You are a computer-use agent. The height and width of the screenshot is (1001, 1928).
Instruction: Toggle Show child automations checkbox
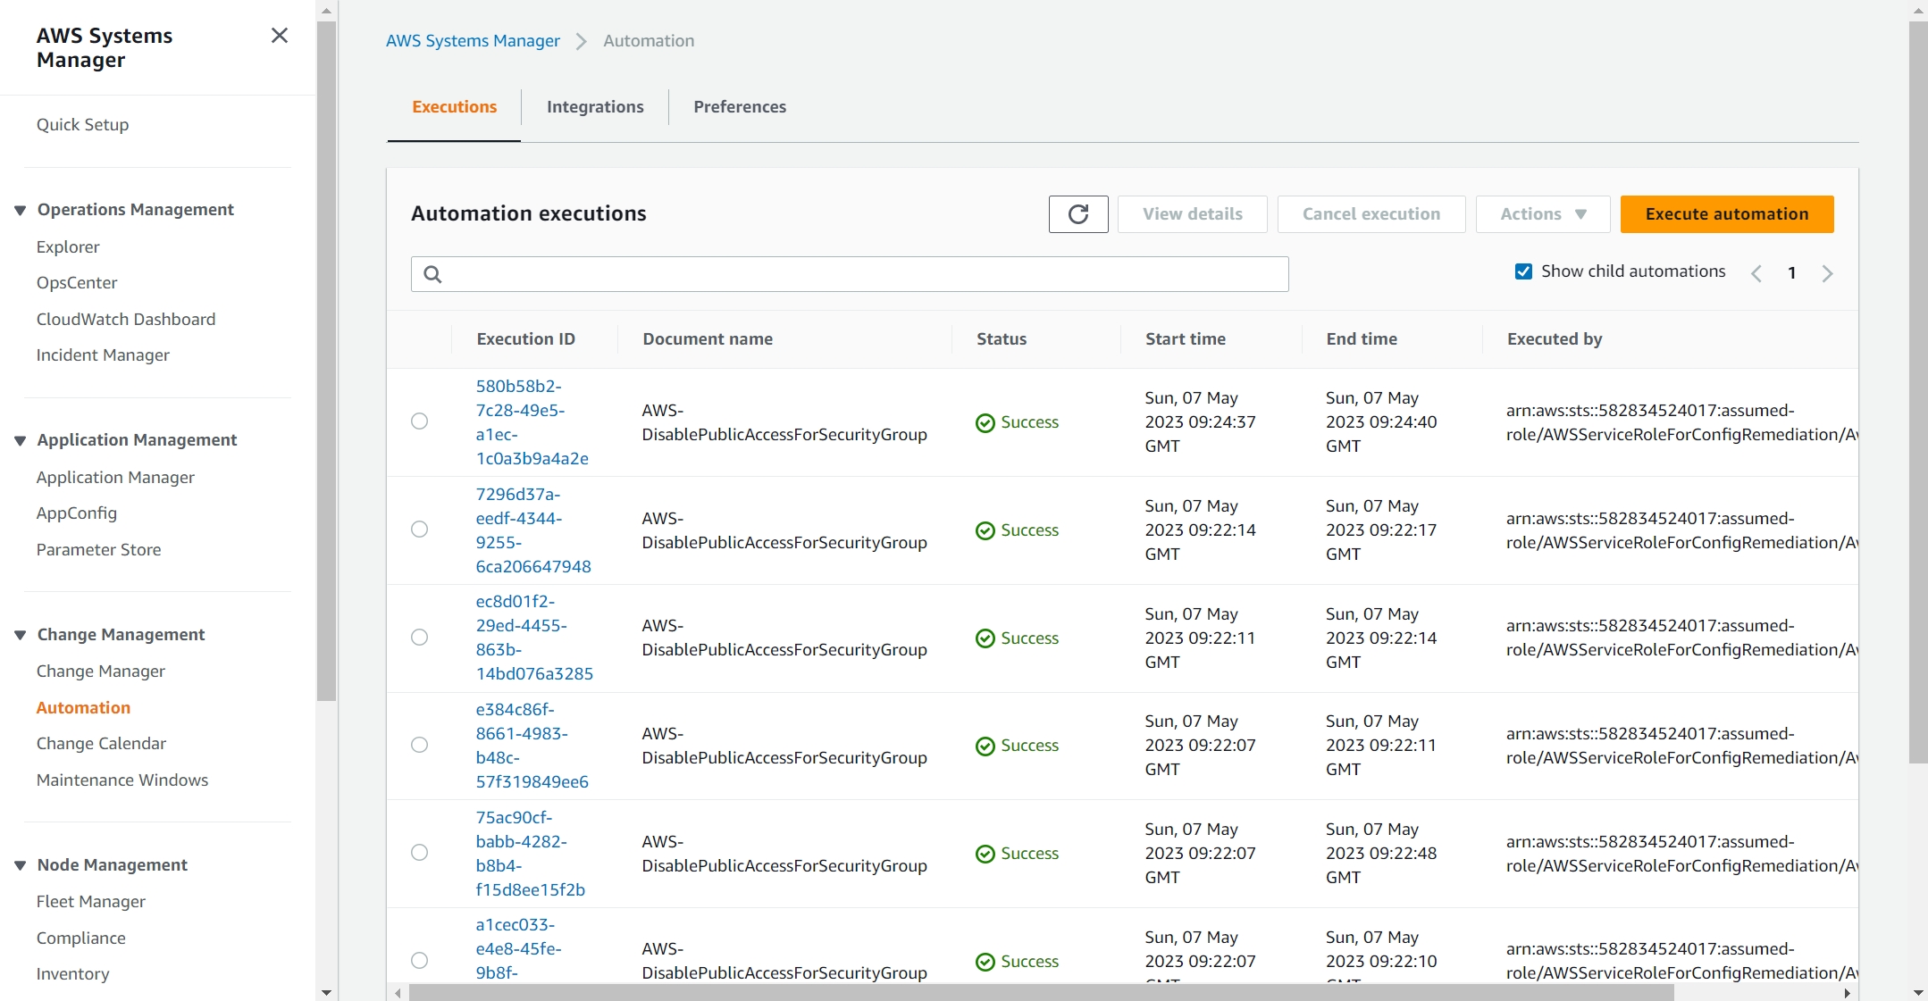click(1524, 271)
